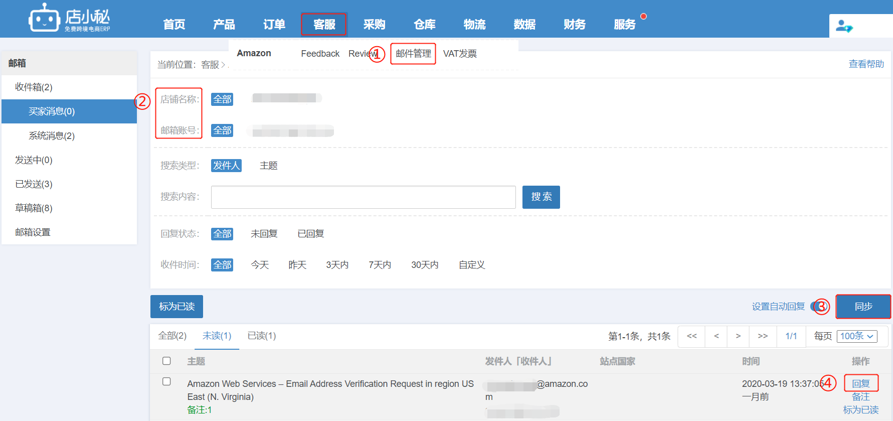Switch to the 全部(2) tab

click(172, 336)
